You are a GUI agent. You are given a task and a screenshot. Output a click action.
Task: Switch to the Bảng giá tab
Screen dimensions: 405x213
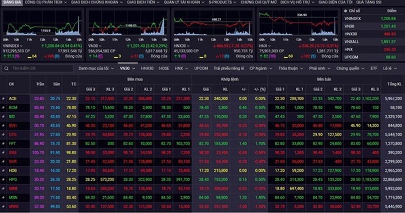12,2
